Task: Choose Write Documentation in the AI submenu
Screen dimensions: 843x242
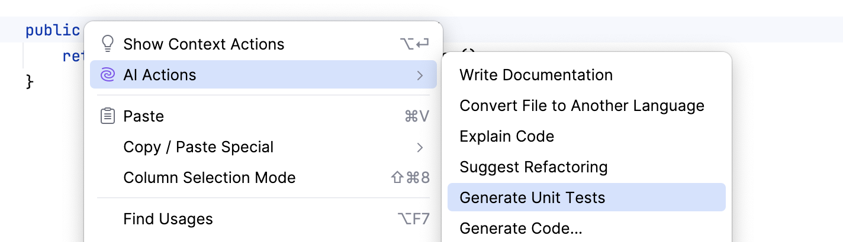Action: pos(536,75)
